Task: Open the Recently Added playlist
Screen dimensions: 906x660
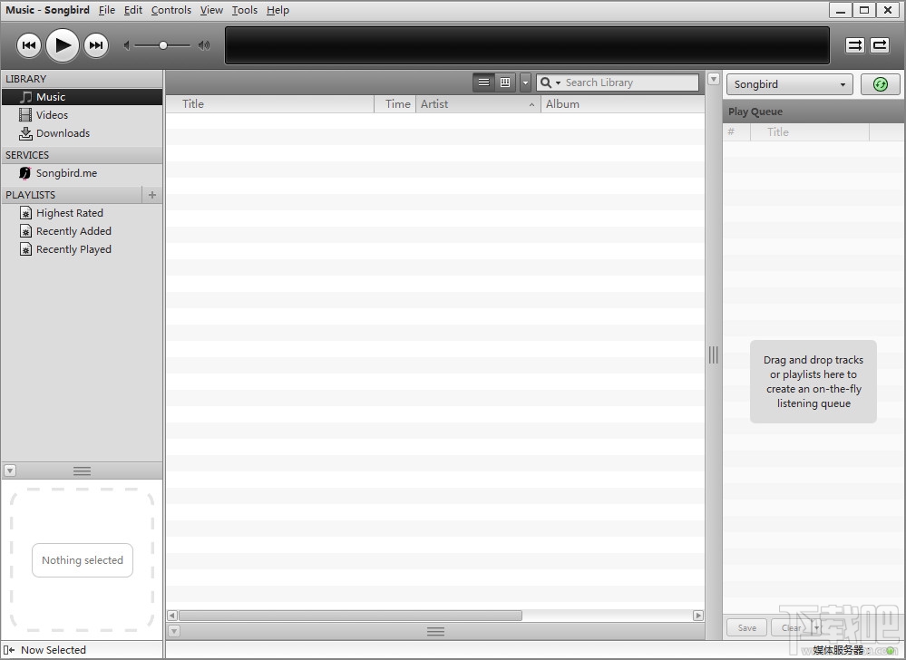Action: (82, 231)
